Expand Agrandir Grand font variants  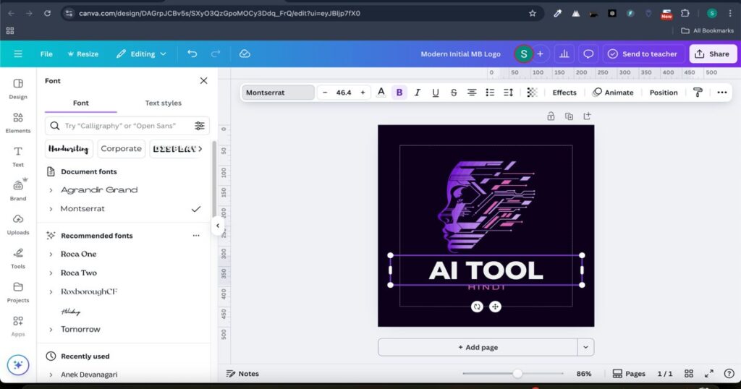pos(51,190)
